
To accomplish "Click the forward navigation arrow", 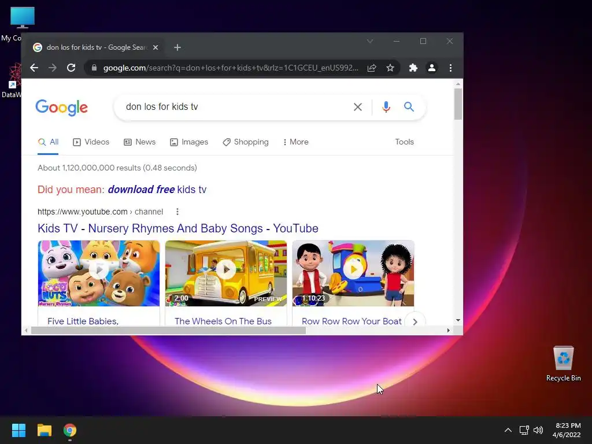I will pyautogui.click(x=53, y=68).
